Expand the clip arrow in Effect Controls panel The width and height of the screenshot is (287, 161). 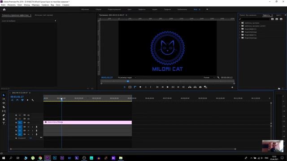point(55,21)
